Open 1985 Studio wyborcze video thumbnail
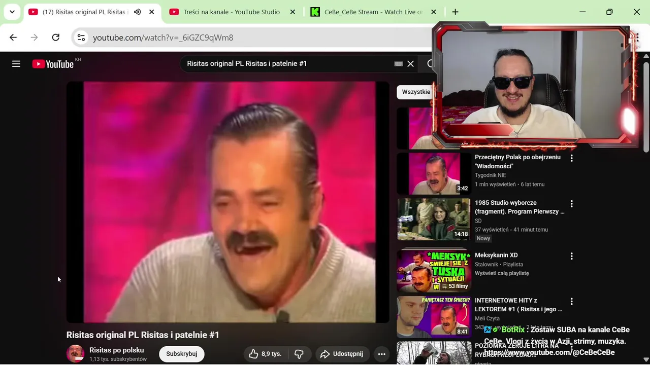Viewport: 650px width, 365px height. click(434, 219)
